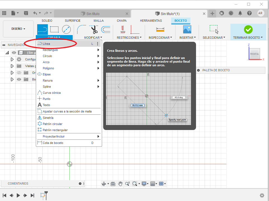269x201 pixels.
Task: Open job status clock icon
Action: [231, 13]
